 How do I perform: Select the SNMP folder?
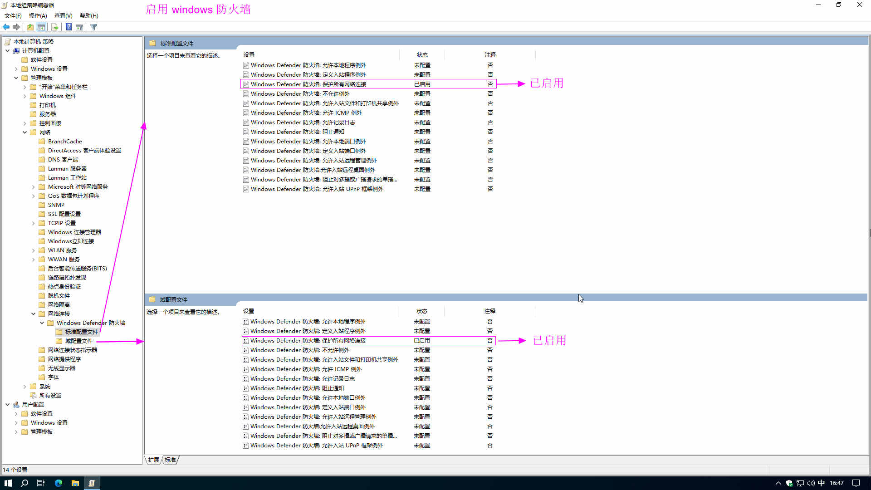point(56,205)
